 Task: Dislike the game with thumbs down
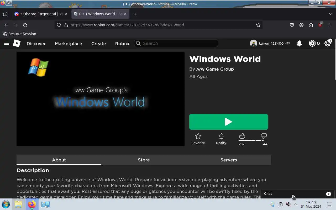point(264,136)
